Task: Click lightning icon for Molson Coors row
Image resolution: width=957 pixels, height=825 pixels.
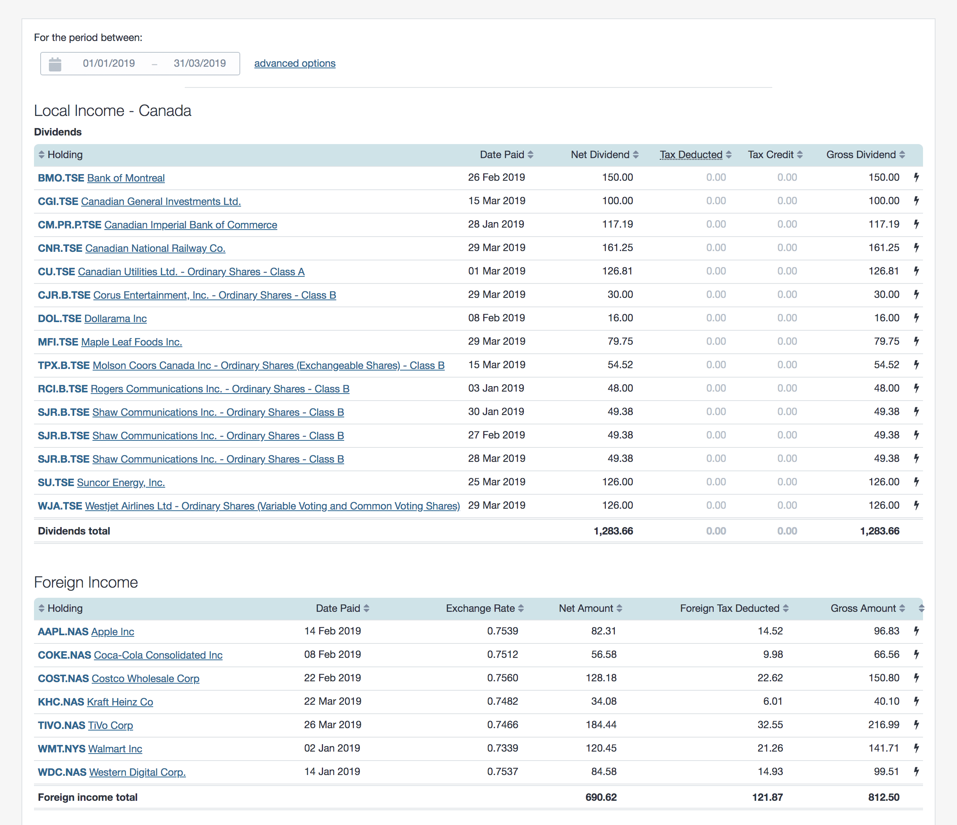Action: pyautogui.click(x=916, y=365)
